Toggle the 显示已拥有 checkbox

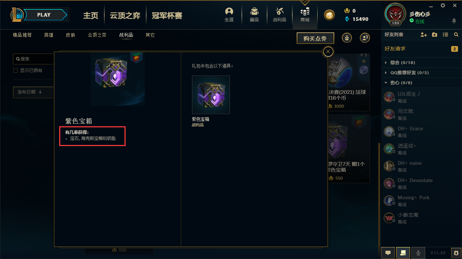pyautogui.click(x=16, y=71)
